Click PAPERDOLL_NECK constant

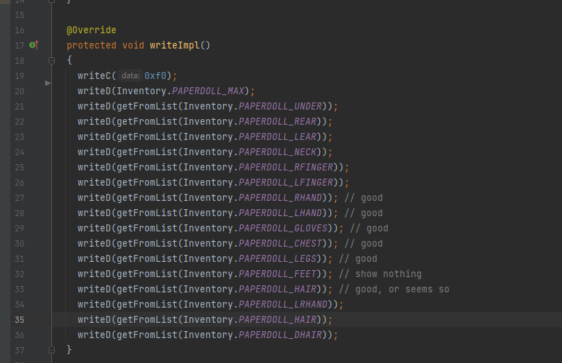tap(278, 152)
